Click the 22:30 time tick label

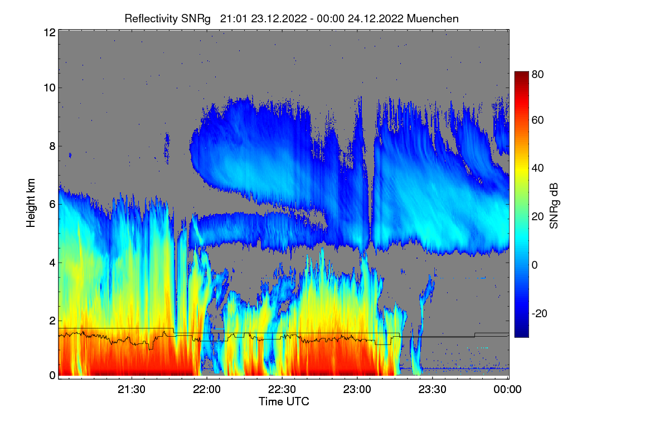click(282, 390)
